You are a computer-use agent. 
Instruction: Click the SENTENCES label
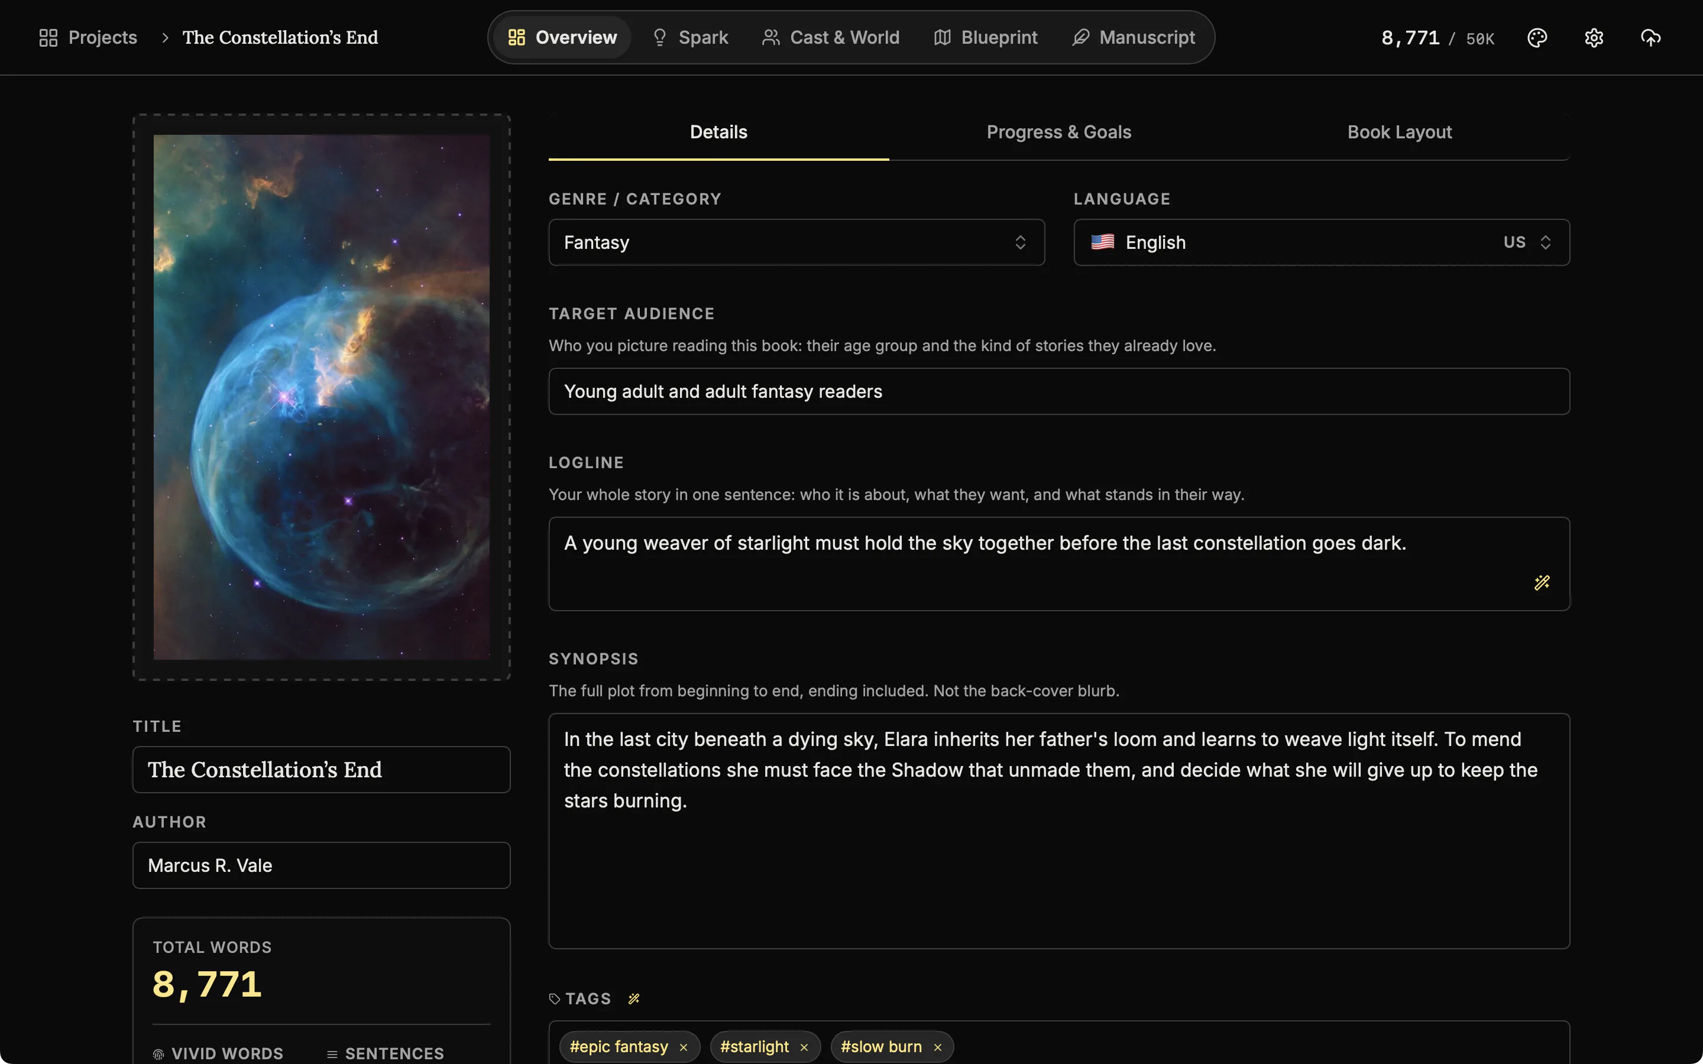[x=395, y=1053]
